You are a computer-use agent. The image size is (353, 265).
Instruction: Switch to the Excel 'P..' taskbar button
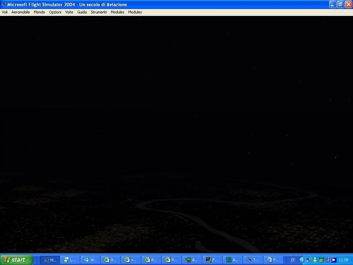point(172,260)
